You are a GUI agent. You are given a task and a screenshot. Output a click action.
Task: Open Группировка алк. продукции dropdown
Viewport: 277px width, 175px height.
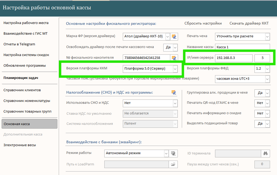[x=267, y=93]
